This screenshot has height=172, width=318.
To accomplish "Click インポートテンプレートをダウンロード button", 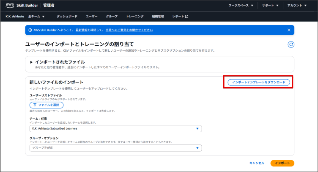I will (258, 82).
